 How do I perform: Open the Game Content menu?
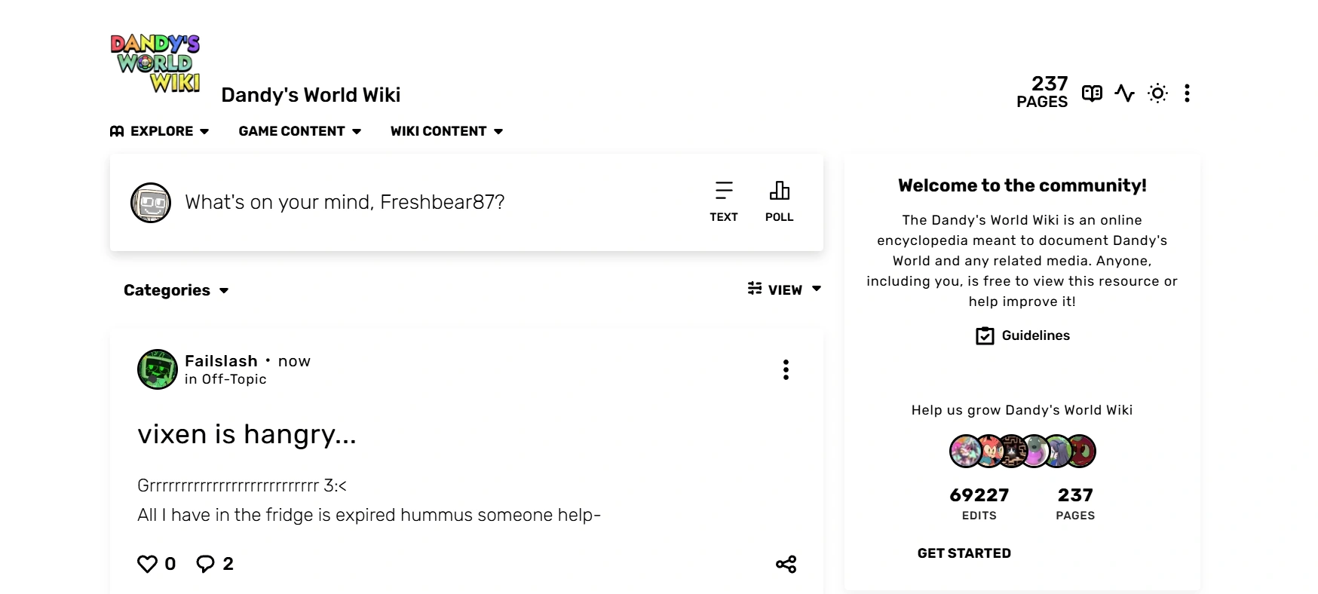coord(300,131)
